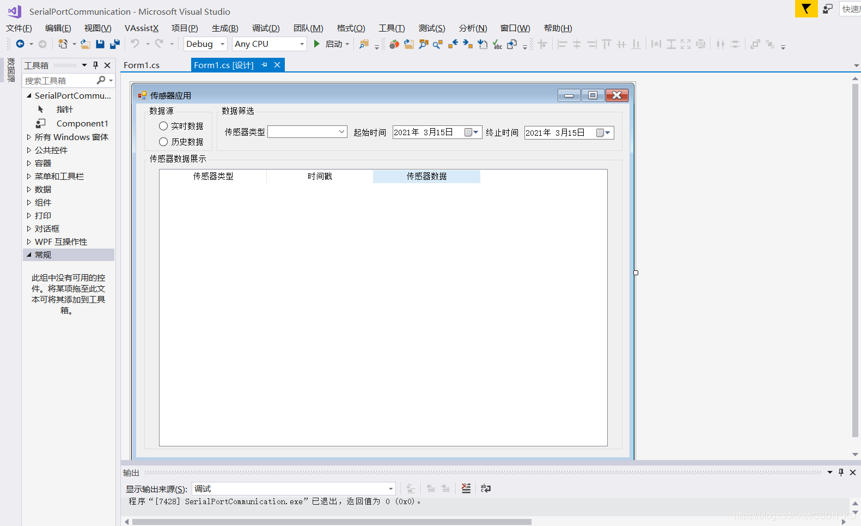Screen dimensions: 861x526
Task: Open the 起始时间 date picker dropdown
Action: (472, 132)
